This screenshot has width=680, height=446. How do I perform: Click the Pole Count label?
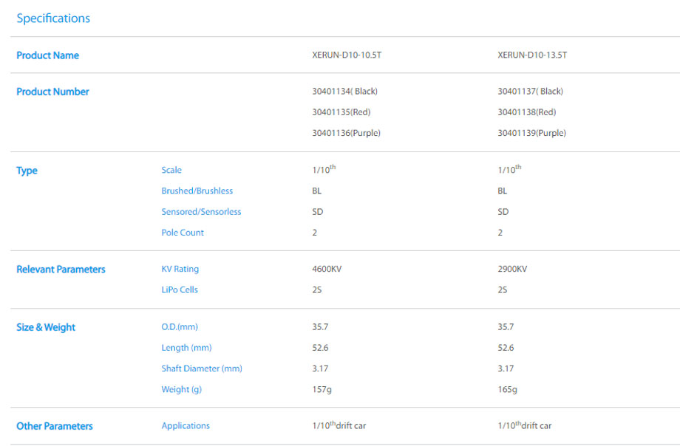pos(182,233)
